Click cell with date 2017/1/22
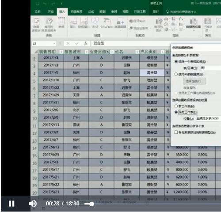This screenshot has height=212, width=221. pos(51,87)
